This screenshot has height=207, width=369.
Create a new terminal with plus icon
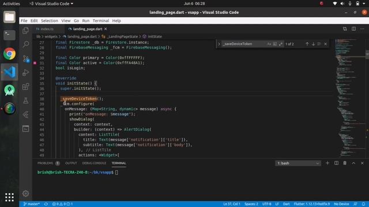click(327, 163)
